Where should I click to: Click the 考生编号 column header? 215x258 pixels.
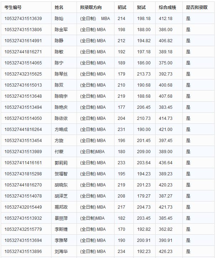(13, 8)
